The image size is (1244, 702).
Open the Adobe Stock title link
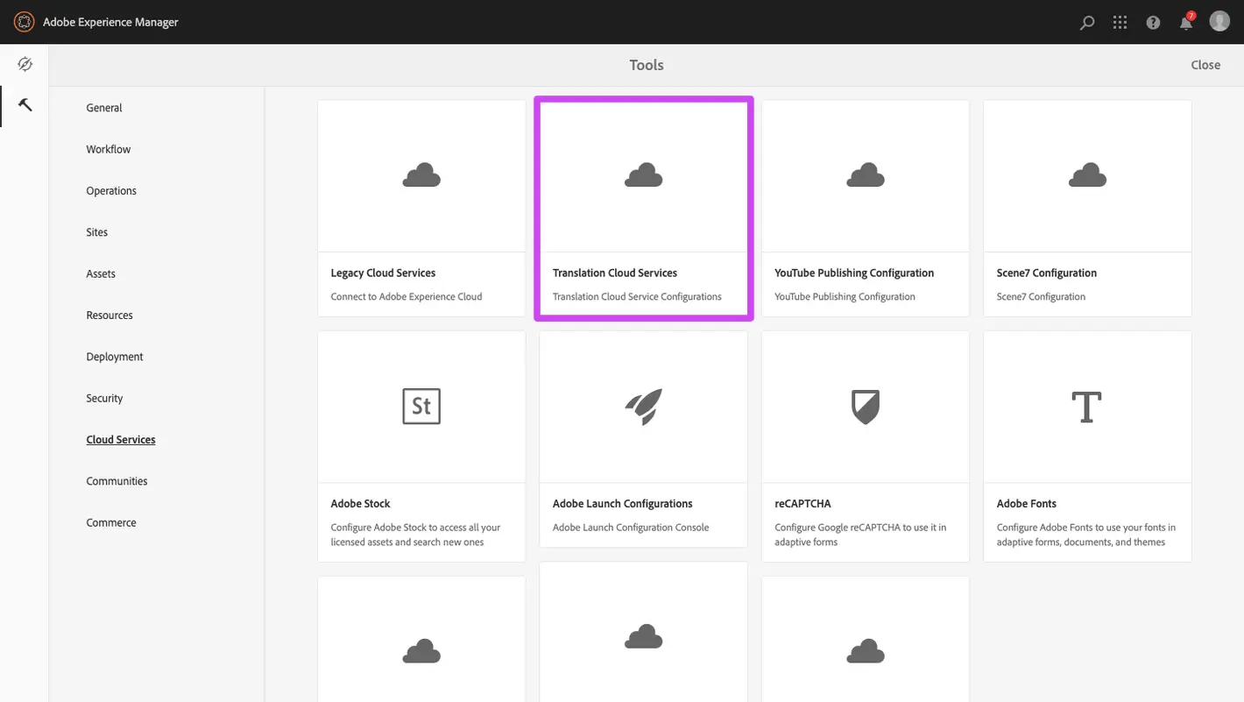[x=360, y=504]
